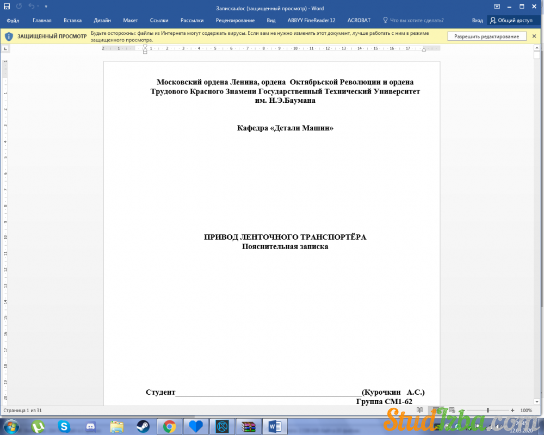Viewport: 544px width, 435px height.
Task: Open ribbon display options icon
Action: point(497,7)
